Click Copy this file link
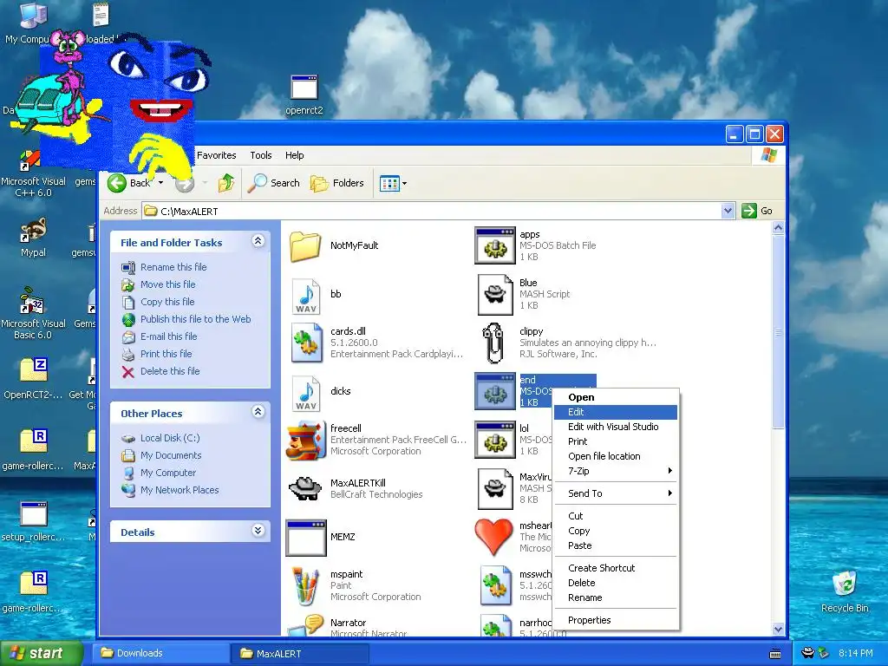 [x=167, y=302]
